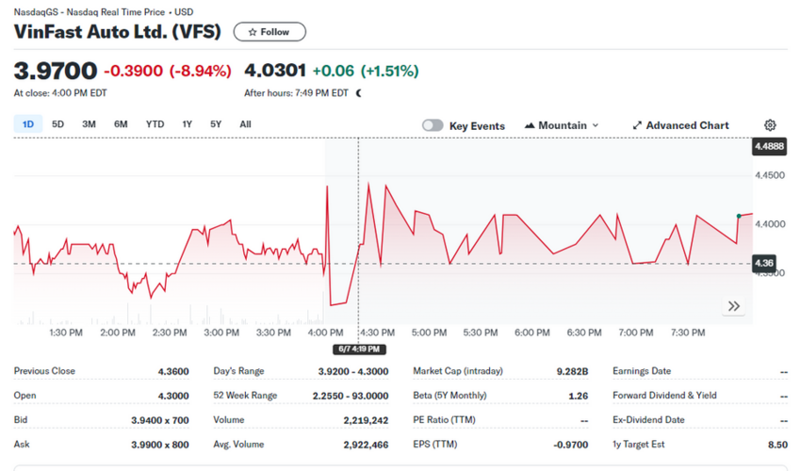
Task: Click the 7:30 PM label on time axis
Action: pos(688,333)
